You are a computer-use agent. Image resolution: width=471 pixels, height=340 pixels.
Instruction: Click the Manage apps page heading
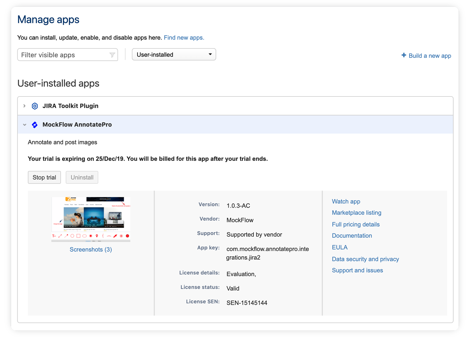click(48, 19)
